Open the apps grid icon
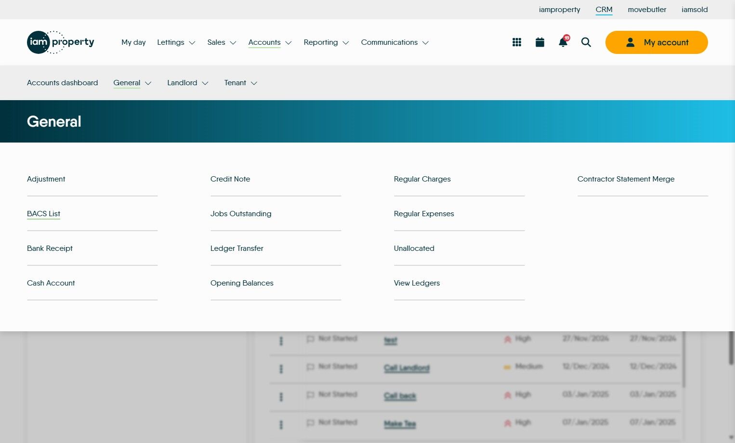Screen dimensions: 735x443 point(517,42)
